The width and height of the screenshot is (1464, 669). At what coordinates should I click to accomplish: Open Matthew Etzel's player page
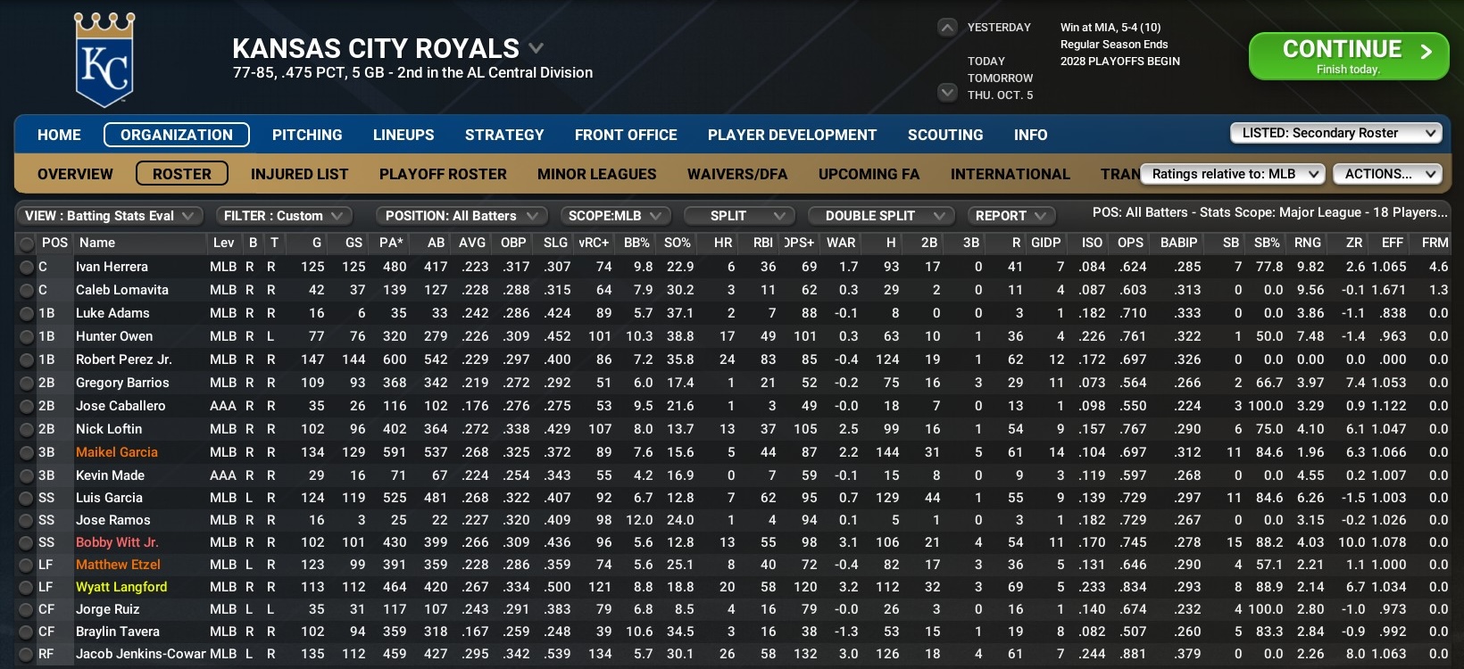(x=118, y=565)
